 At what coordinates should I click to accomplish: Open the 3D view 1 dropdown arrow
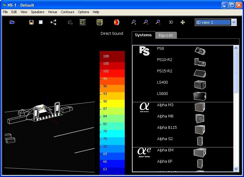[x=234, y=22]
